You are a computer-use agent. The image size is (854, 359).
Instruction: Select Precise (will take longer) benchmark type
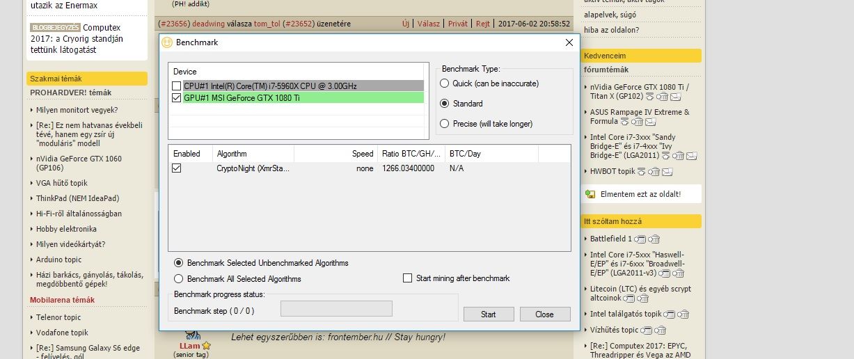[444, 124]
